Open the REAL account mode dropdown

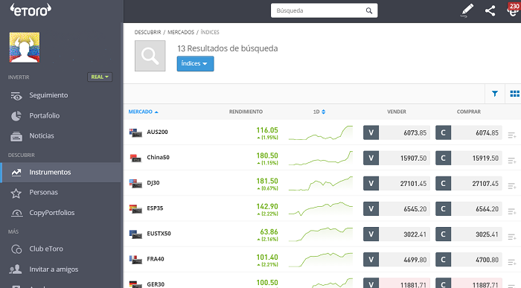coord(100,77)
